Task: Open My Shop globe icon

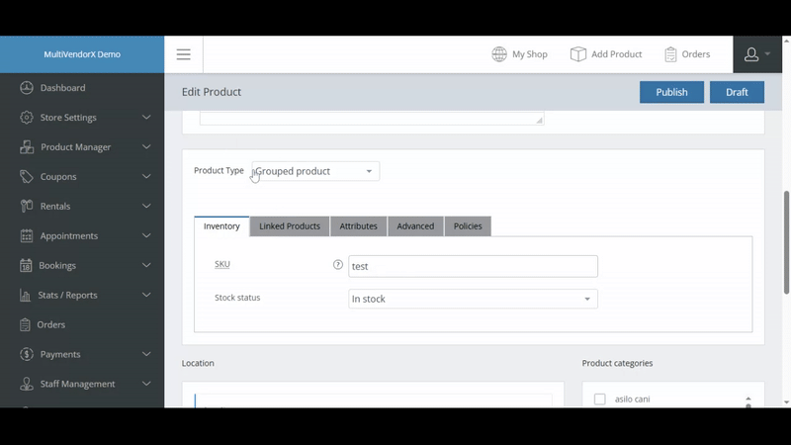Action: 499,54
